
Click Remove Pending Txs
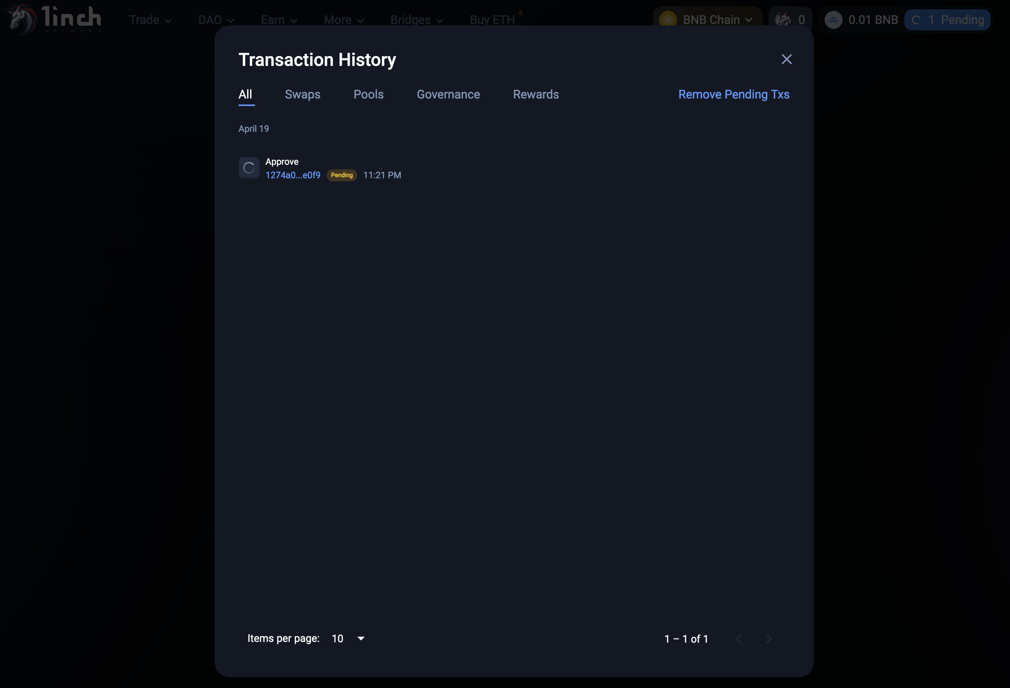coord(734,94)
